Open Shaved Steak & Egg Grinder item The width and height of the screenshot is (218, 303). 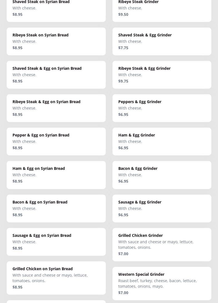click(162, 41)
